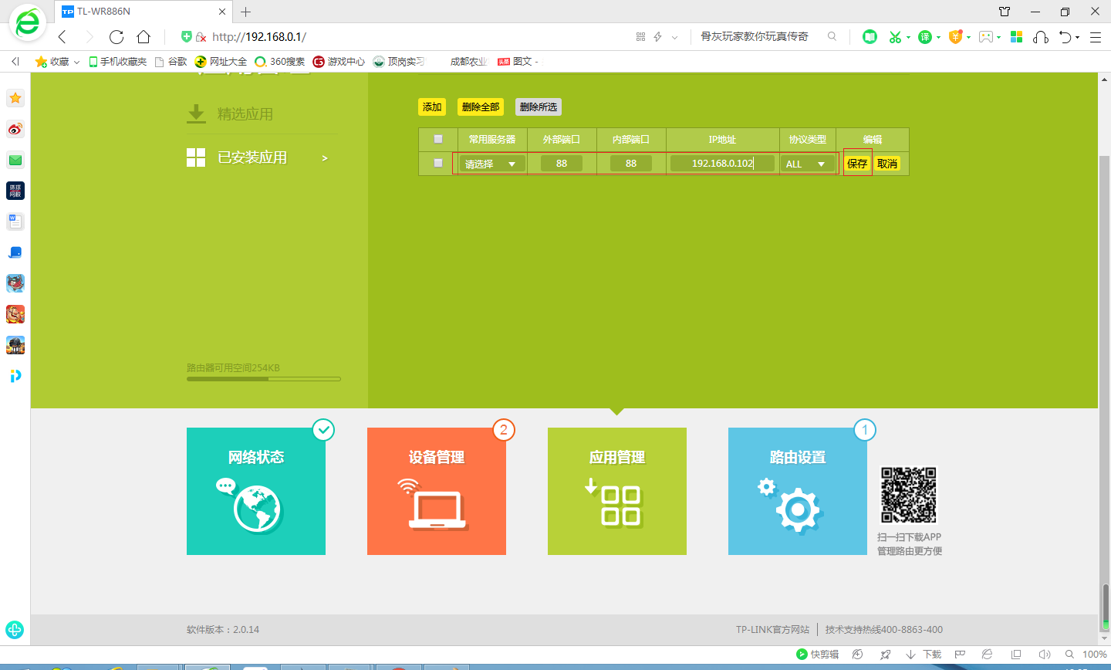Click the external port field with 88
Image resolution: width=1111 pixels, height=670 pixels.
point(562,163)
